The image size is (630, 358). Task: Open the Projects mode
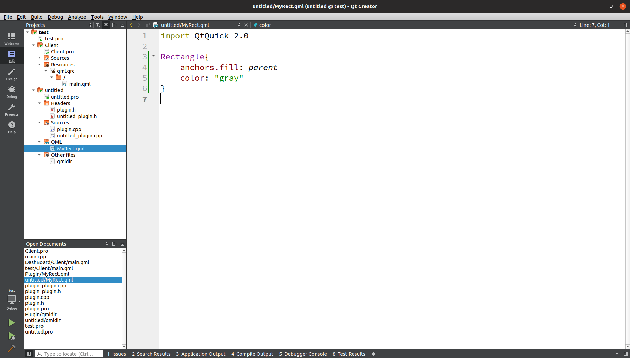(12, 109)
